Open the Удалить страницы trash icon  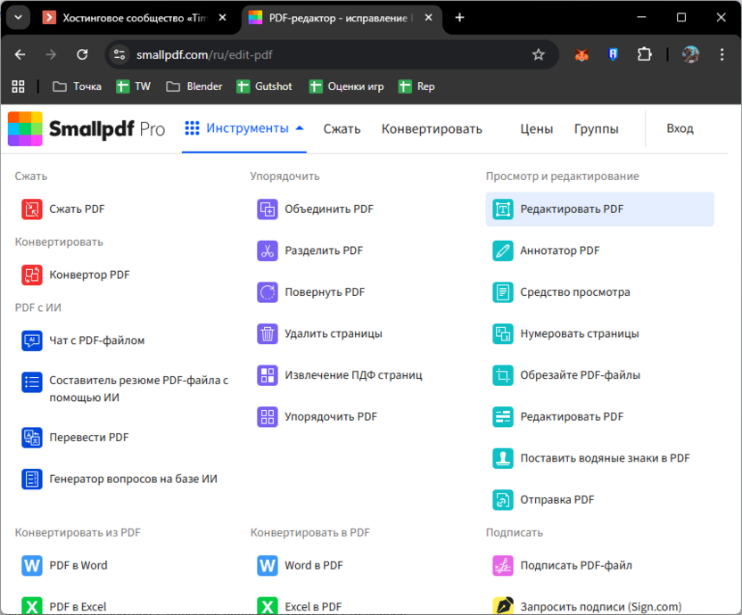tap(268, 334)
